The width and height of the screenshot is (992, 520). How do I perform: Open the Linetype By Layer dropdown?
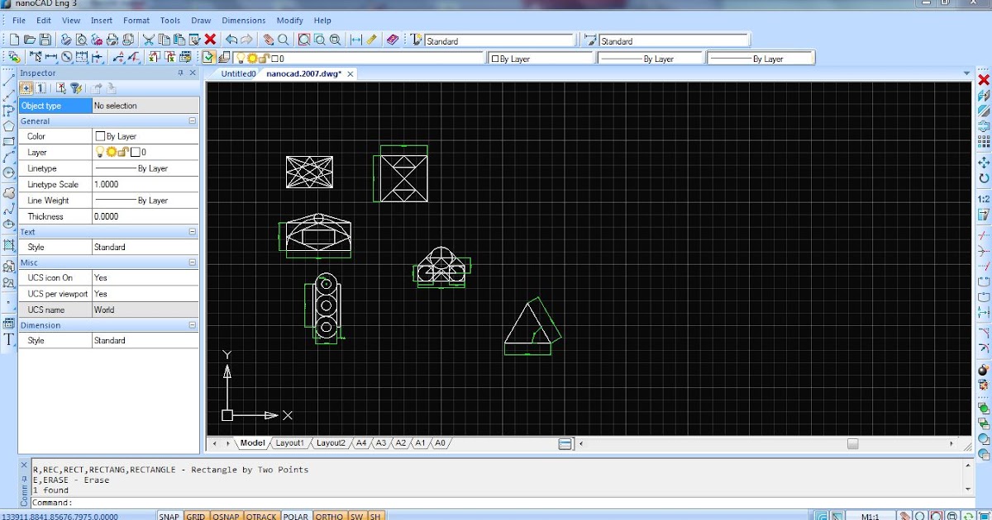click(145, 168)
